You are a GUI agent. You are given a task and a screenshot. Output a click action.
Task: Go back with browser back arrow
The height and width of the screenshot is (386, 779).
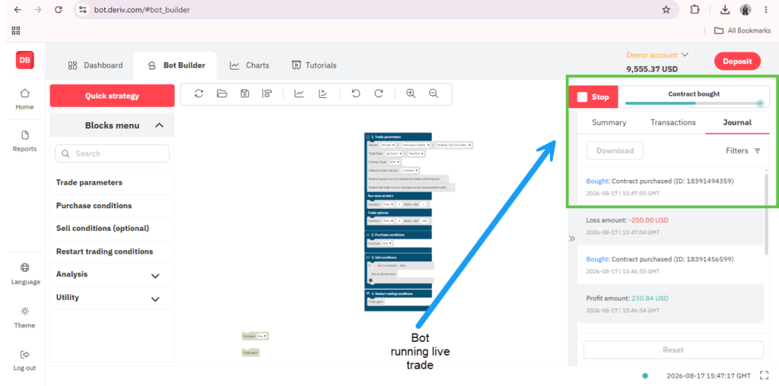coord(18,9)
